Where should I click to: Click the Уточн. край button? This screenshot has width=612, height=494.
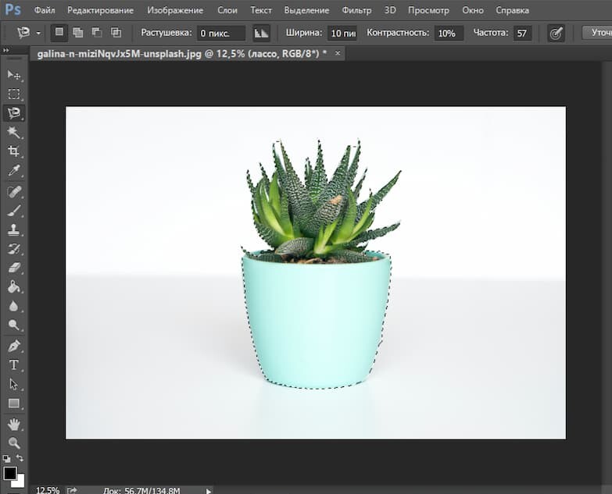[597, 33]
